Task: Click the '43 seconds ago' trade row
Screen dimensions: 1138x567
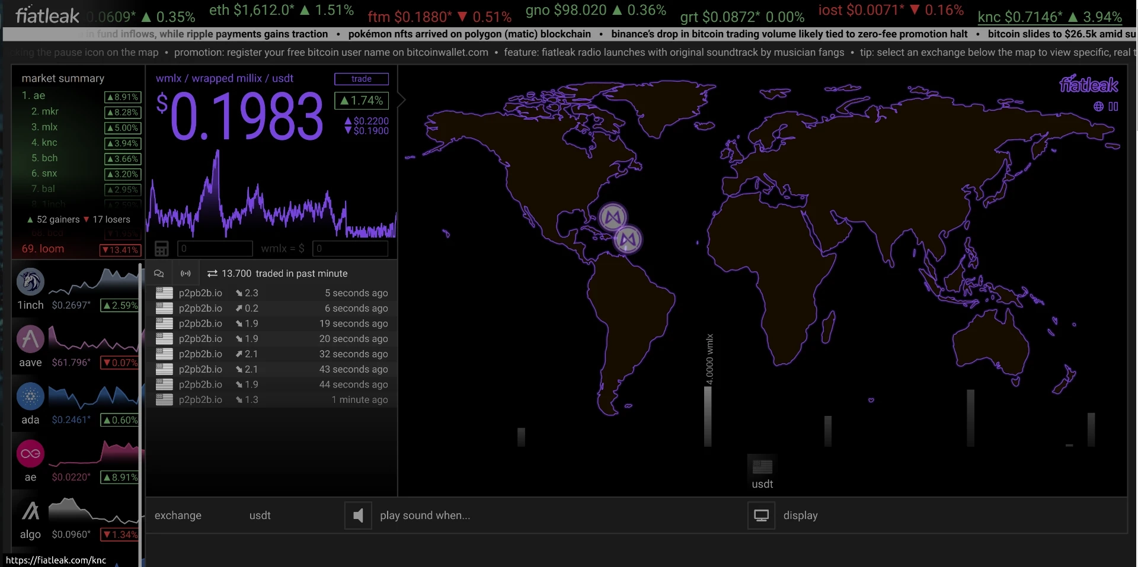Action: click(271, 369)
